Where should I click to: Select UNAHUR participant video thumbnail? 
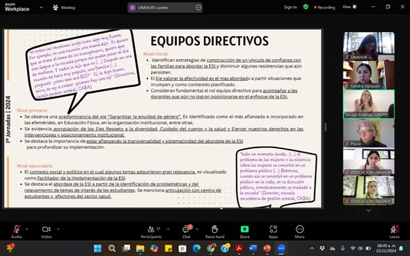tap(369, 46)
